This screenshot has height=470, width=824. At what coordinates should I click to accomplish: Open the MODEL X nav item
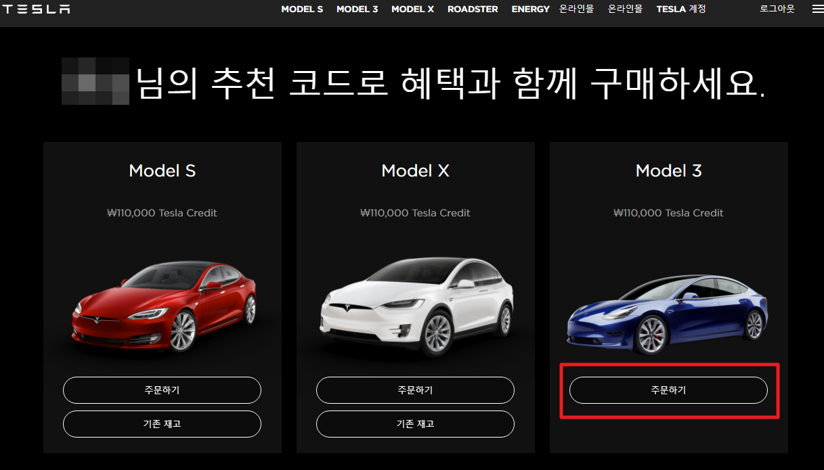click(412, 9)
